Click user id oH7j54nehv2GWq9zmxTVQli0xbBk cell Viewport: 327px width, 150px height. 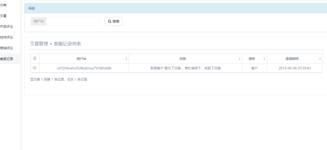coord(84,68)
